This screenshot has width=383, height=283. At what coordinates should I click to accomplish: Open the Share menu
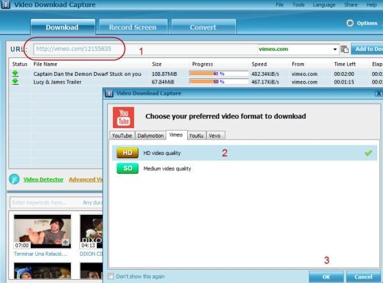[x=350, y=4]
